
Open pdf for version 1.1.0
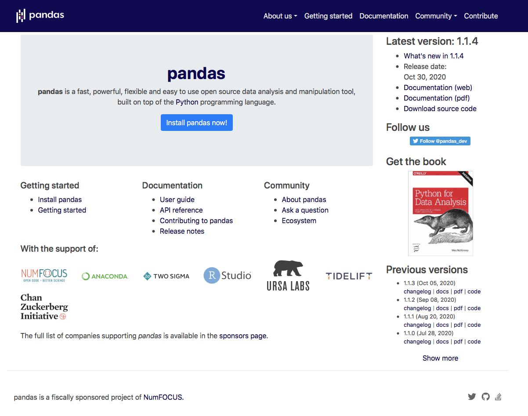[x=458, y=341]
